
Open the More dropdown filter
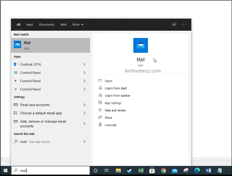click(x=78, y=25)
